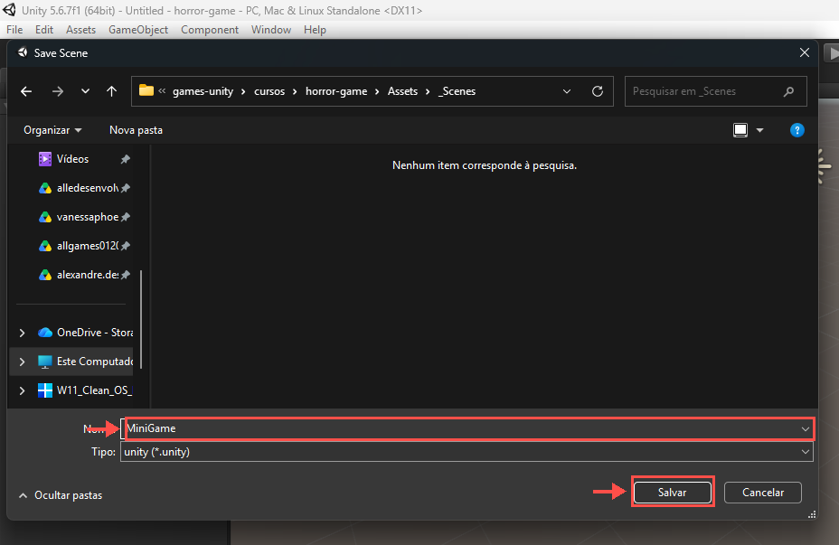
Task: Go up one folder level
Action: [111, 91]
